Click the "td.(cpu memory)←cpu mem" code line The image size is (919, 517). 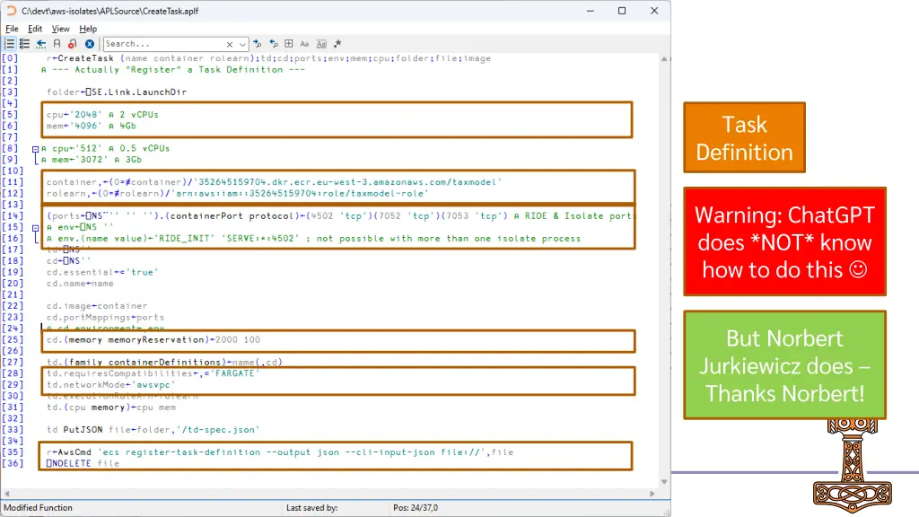(110, 407)
